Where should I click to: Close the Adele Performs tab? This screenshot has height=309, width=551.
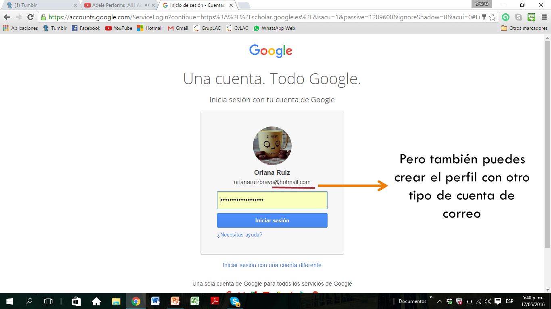[x=153, y=5]
